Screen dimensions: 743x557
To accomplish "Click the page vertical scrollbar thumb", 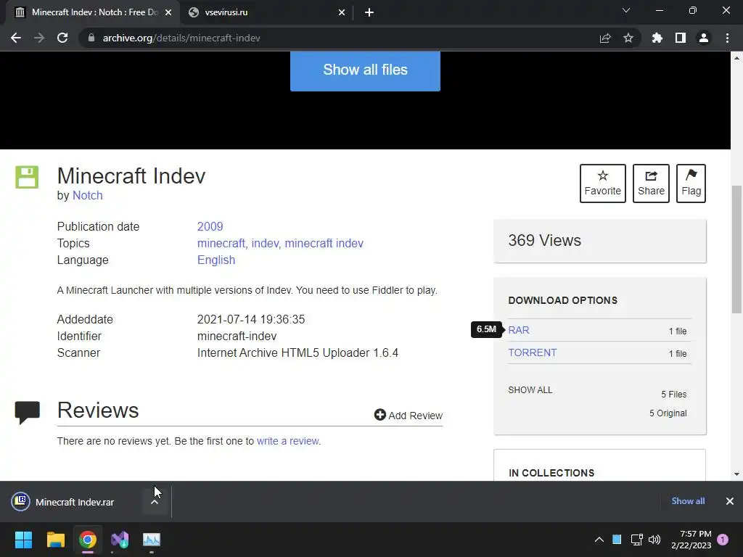I will click(x=736, y=249).
